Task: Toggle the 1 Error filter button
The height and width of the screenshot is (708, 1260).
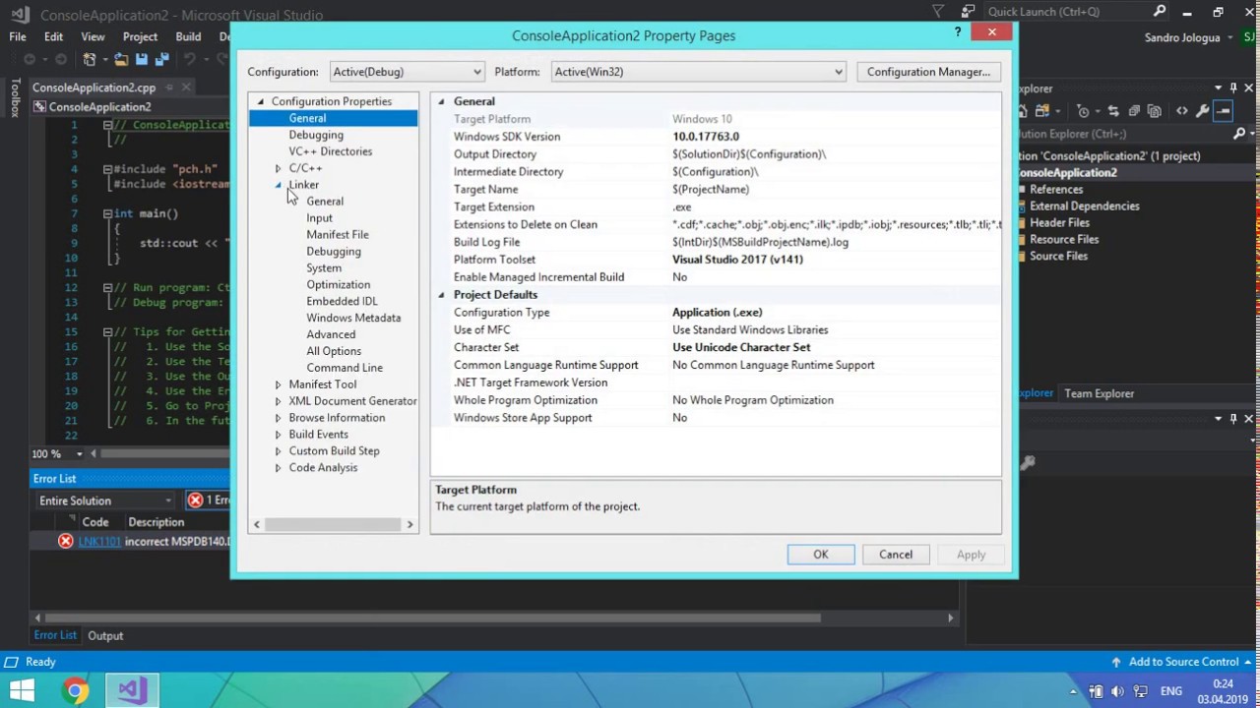Action: click(210, 501)
